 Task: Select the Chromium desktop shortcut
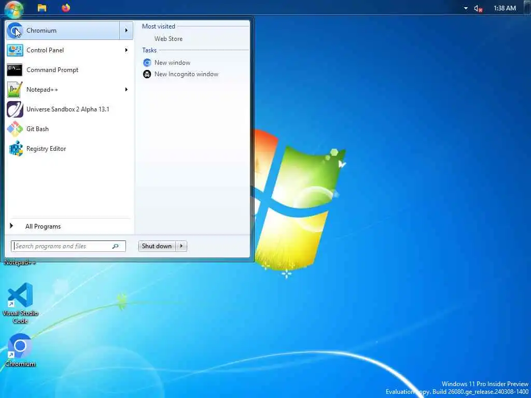[x=20, y=350]
